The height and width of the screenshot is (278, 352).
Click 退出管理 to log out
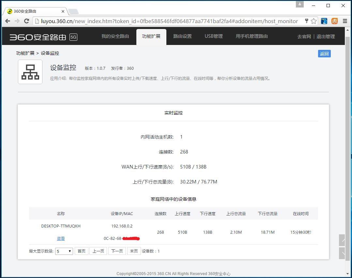326,36
